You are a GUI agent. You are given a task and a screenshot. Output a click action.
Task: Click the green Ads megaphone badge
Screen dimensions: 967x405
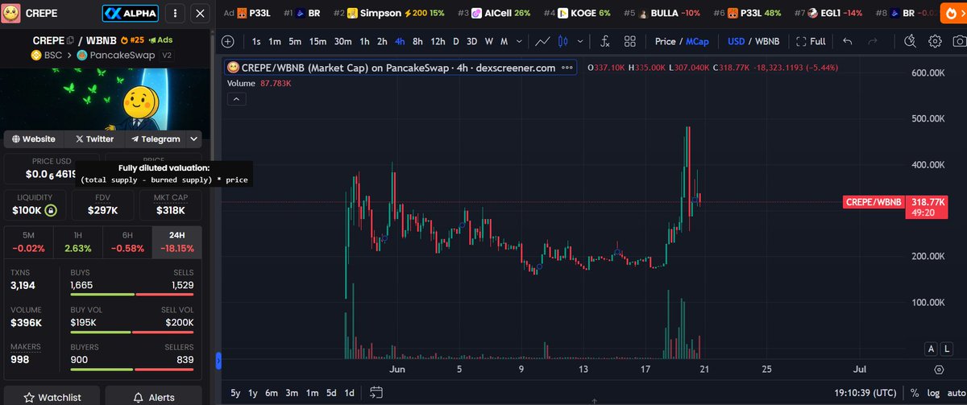(x=160, y=40)
